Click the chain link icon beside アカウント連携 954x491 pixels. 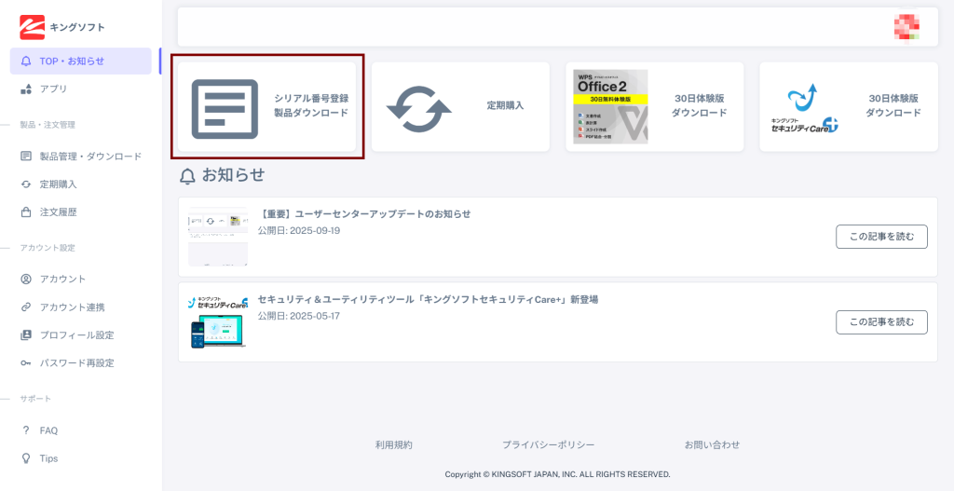click(26, 307)
